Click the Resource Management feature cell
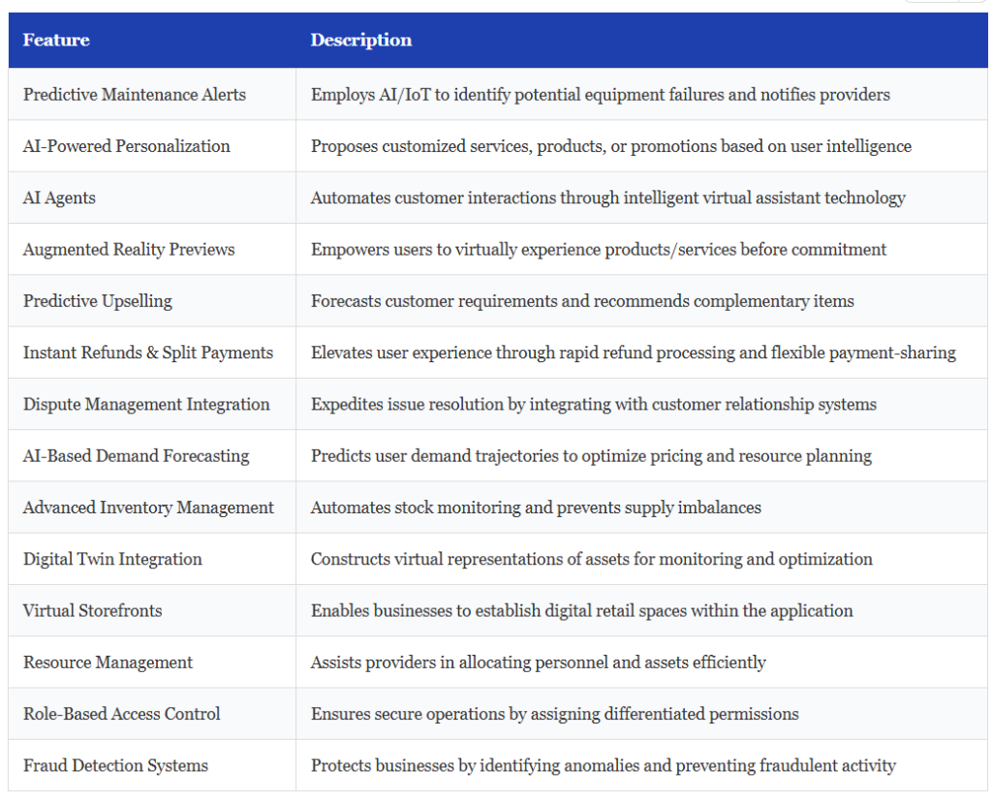992x801 pixels. point(108,662)
